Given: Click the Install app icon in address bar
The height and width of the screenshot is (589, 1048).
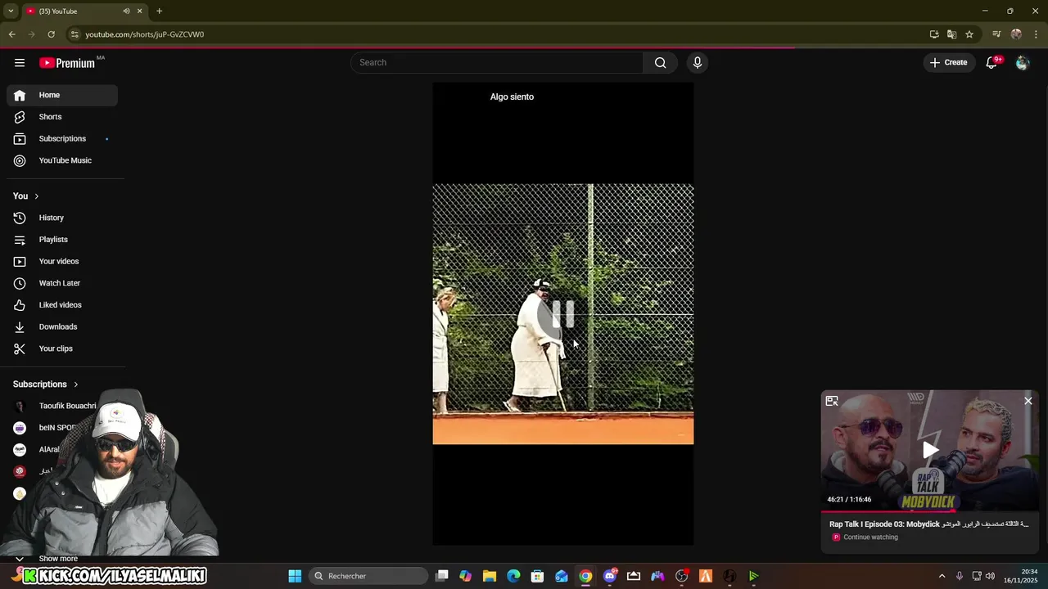Looking at the screenshot, I should pos(934,34).
